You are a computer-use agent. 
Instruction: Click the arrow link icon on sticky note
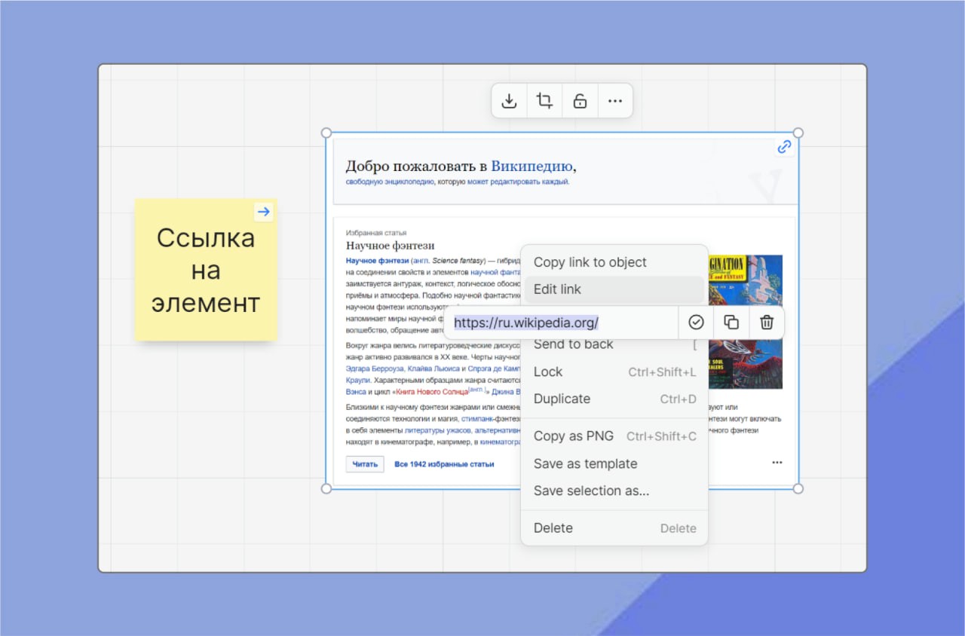(x=263, y=212)
